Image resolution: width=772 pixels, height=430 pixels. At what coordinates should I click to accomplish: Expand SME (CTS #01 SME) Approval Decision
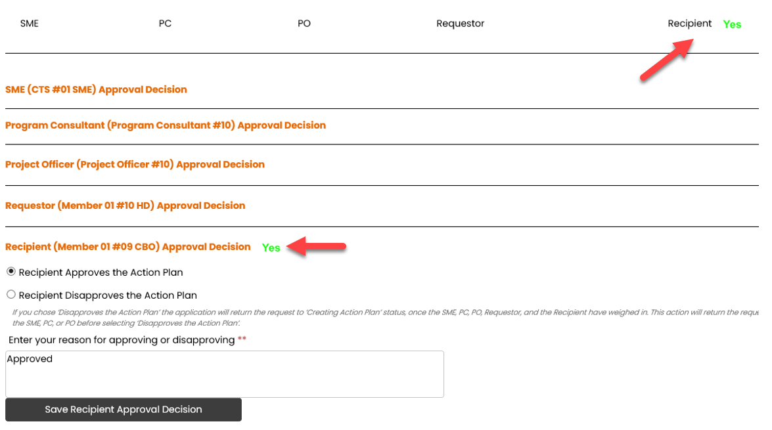[96, 89]
